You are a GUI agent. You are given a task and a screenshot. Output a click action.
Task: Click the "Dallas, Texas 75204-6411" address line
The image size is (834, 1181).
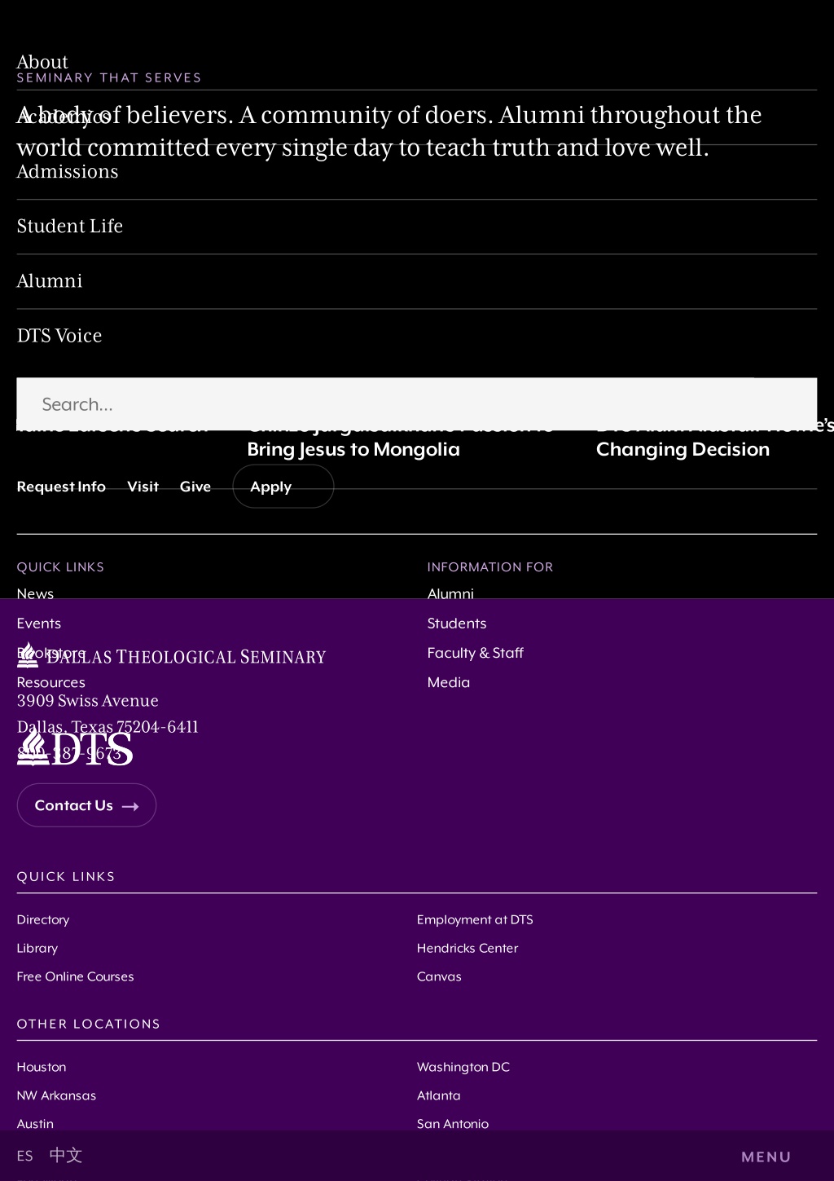[108, 727]
